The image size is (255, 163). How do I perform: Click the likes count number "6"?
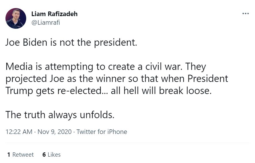point(44,155)
